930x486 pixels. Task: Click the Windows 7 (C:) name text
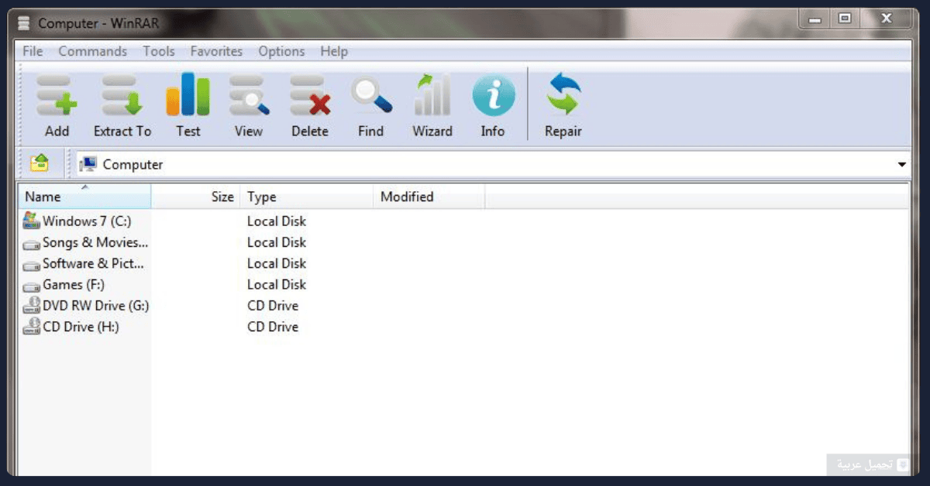[87, 221]
